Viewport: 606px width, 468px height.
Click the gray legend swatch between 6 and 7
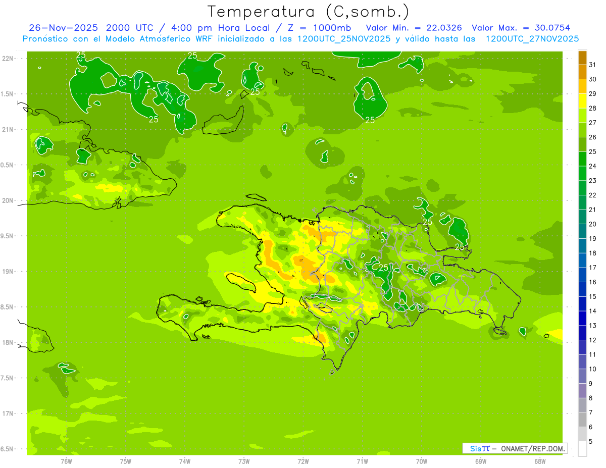582,420
